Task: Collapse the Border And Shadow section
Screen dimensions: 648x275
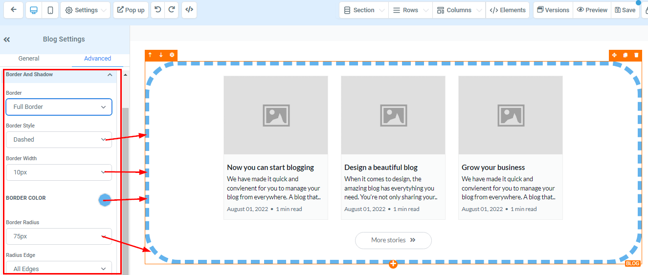Action: (110, 75)
